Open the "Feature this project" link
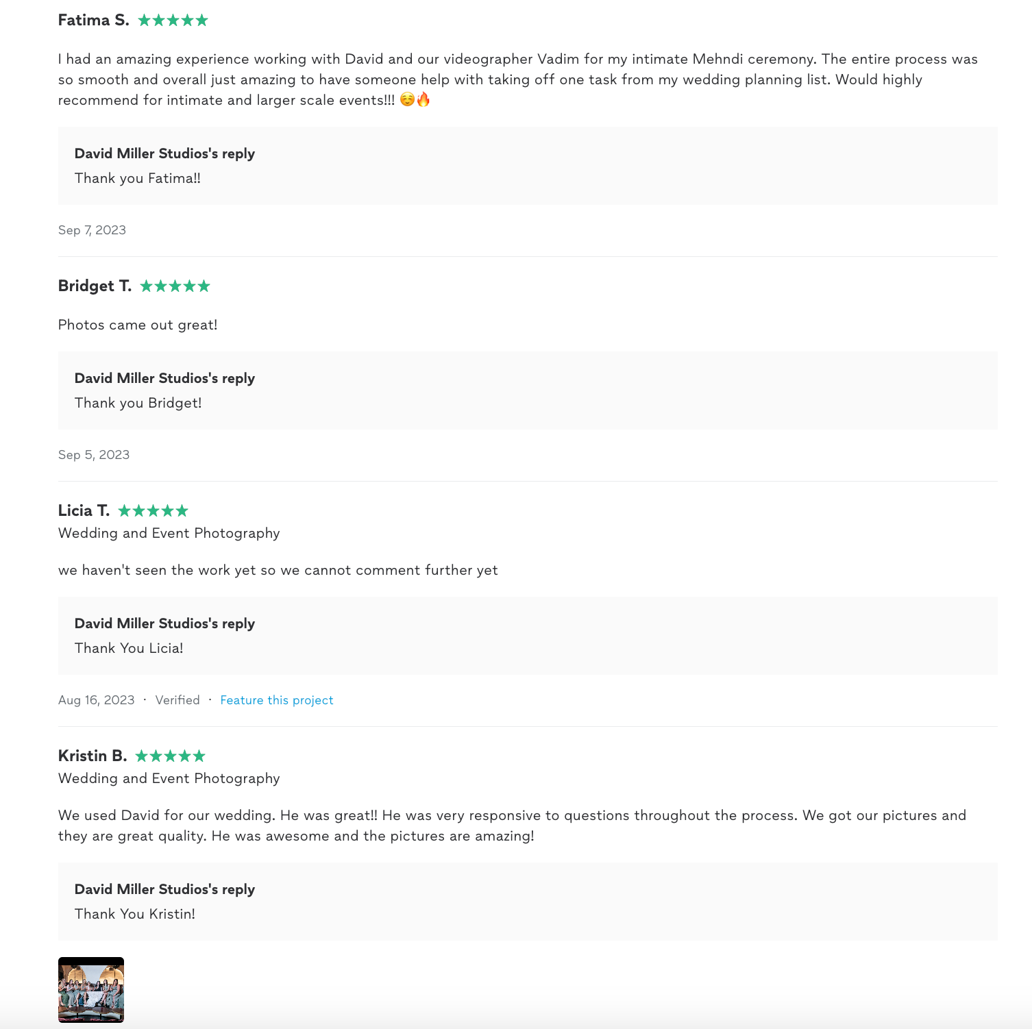 (x=276, y=700)
